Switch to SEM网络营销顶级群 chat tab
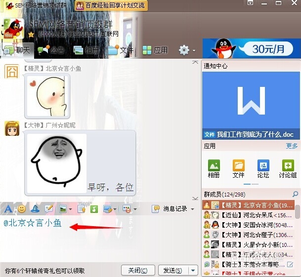Screen dimensions: 301x277 pos(37,5)
